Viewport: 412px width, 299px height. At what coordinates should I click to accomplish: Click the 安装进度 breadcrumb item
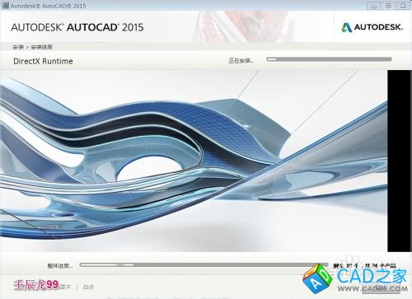click(41, 47)
